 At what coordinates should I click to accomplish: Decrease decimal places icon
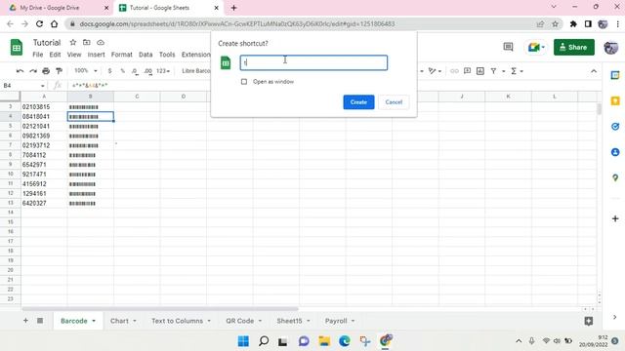tap(135, 71)
